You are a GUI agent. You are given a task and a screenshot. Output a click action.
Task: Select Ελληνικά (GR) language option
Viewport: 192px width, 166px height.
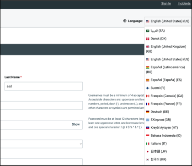(x=167, y=120)
